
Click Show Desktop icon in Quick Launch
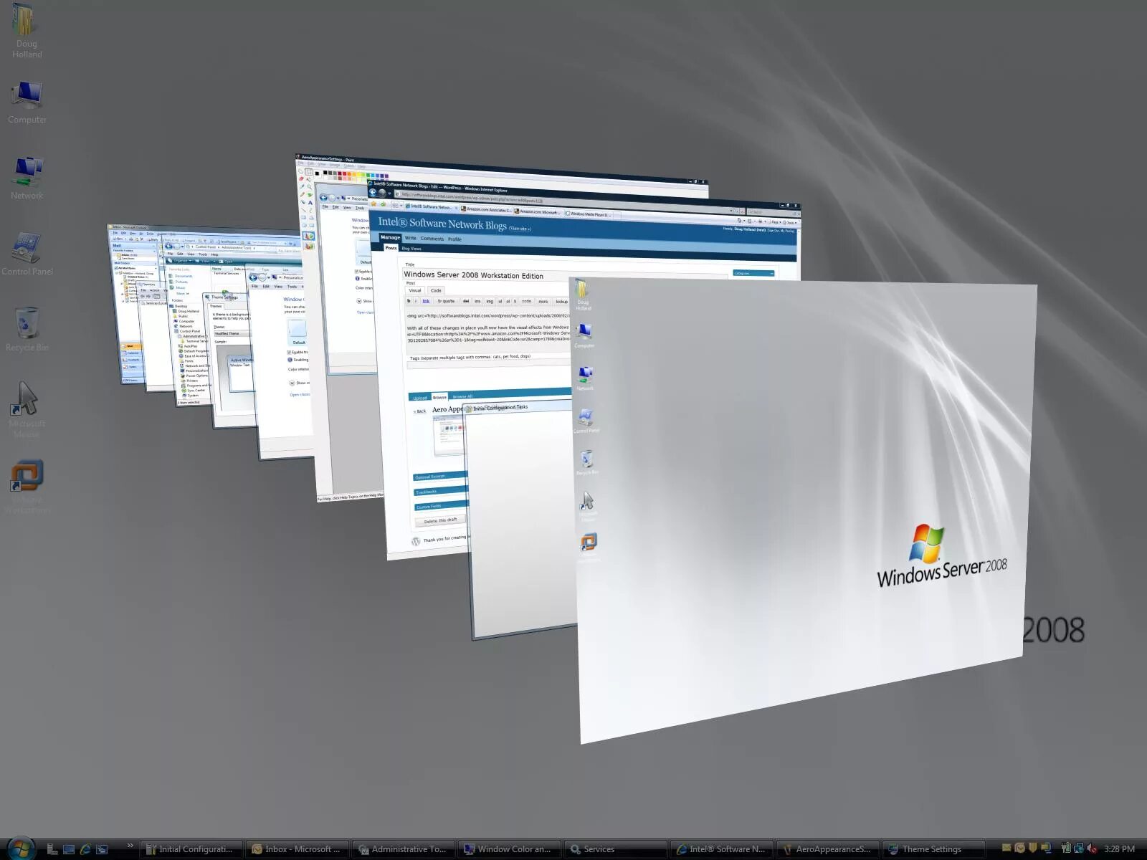tap(69, 849)
